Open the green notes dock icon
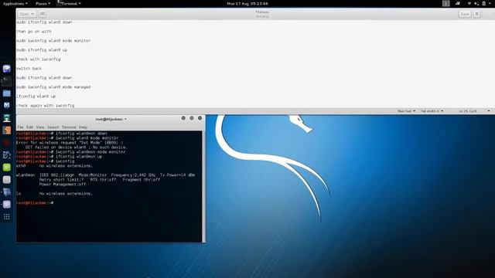Image resolution: width=495 pixels, height=278 pixels. 7,168
